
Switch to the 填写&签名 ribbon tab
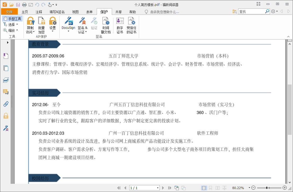click(x=57, y=12)
